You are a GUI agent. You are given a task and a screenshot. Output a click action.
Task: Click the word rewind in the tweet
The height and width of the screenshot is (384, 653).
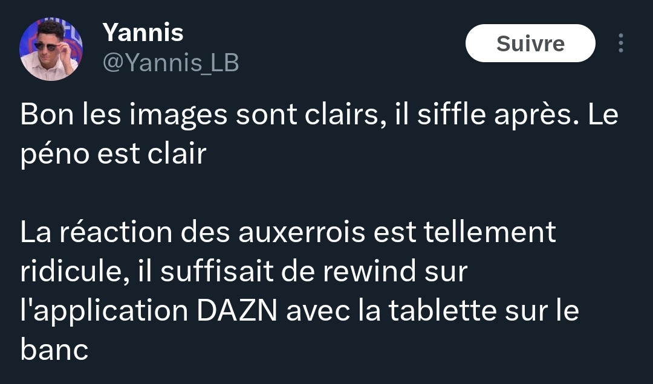coord(369,271)
